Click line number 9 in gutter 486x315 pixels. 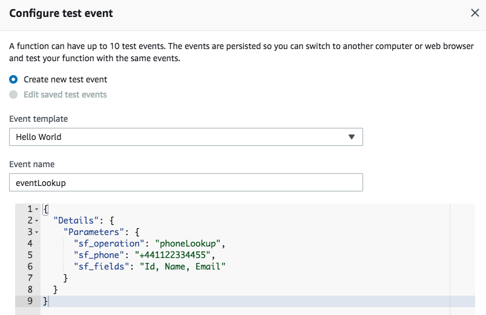(x=30, y=300)
